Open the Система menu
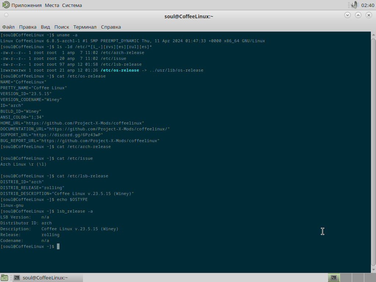Viewport: 376px width, 282px height. [72, 5]
